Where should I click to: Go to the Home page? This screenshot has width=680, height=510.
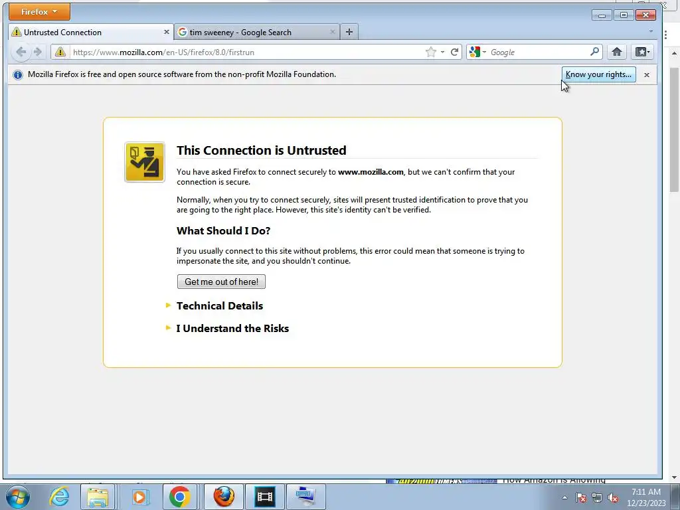click(617, 52)
